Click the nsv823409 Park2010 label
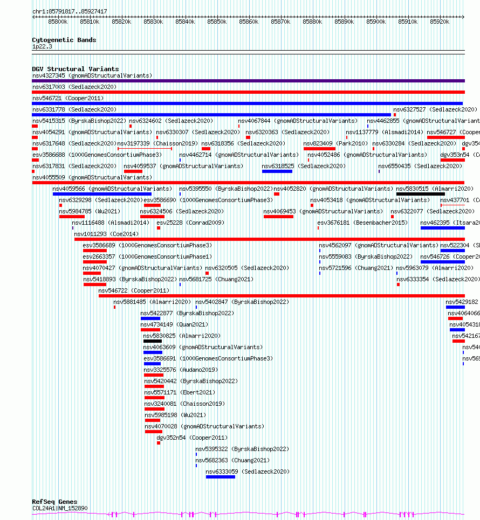Screen dimensions: 480x520 pos(335,143)
